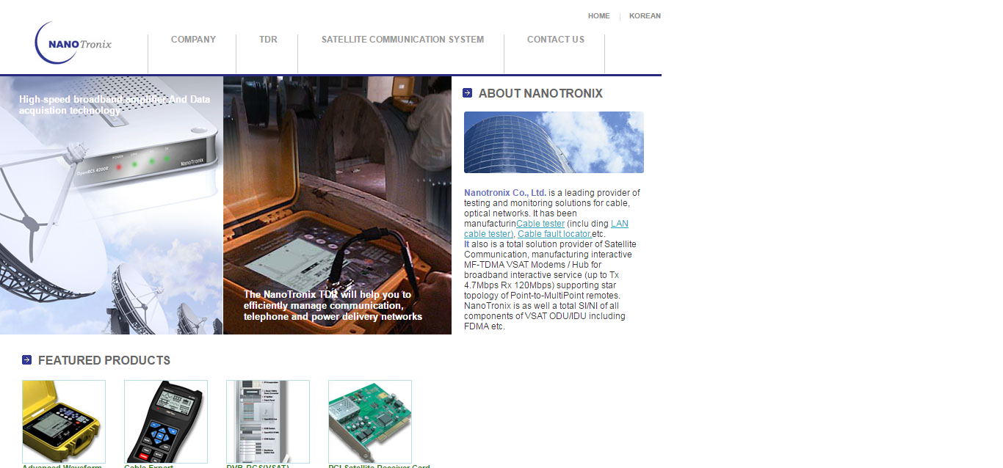The image size is (1003, 468).
Task: Open the Contact Us page
Action: click(x=555, y=40)
